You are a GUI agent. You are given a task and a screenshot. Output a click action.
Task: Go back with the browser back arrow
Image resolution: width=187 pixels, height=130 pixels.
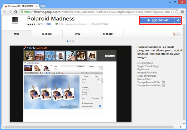[5, 12]
